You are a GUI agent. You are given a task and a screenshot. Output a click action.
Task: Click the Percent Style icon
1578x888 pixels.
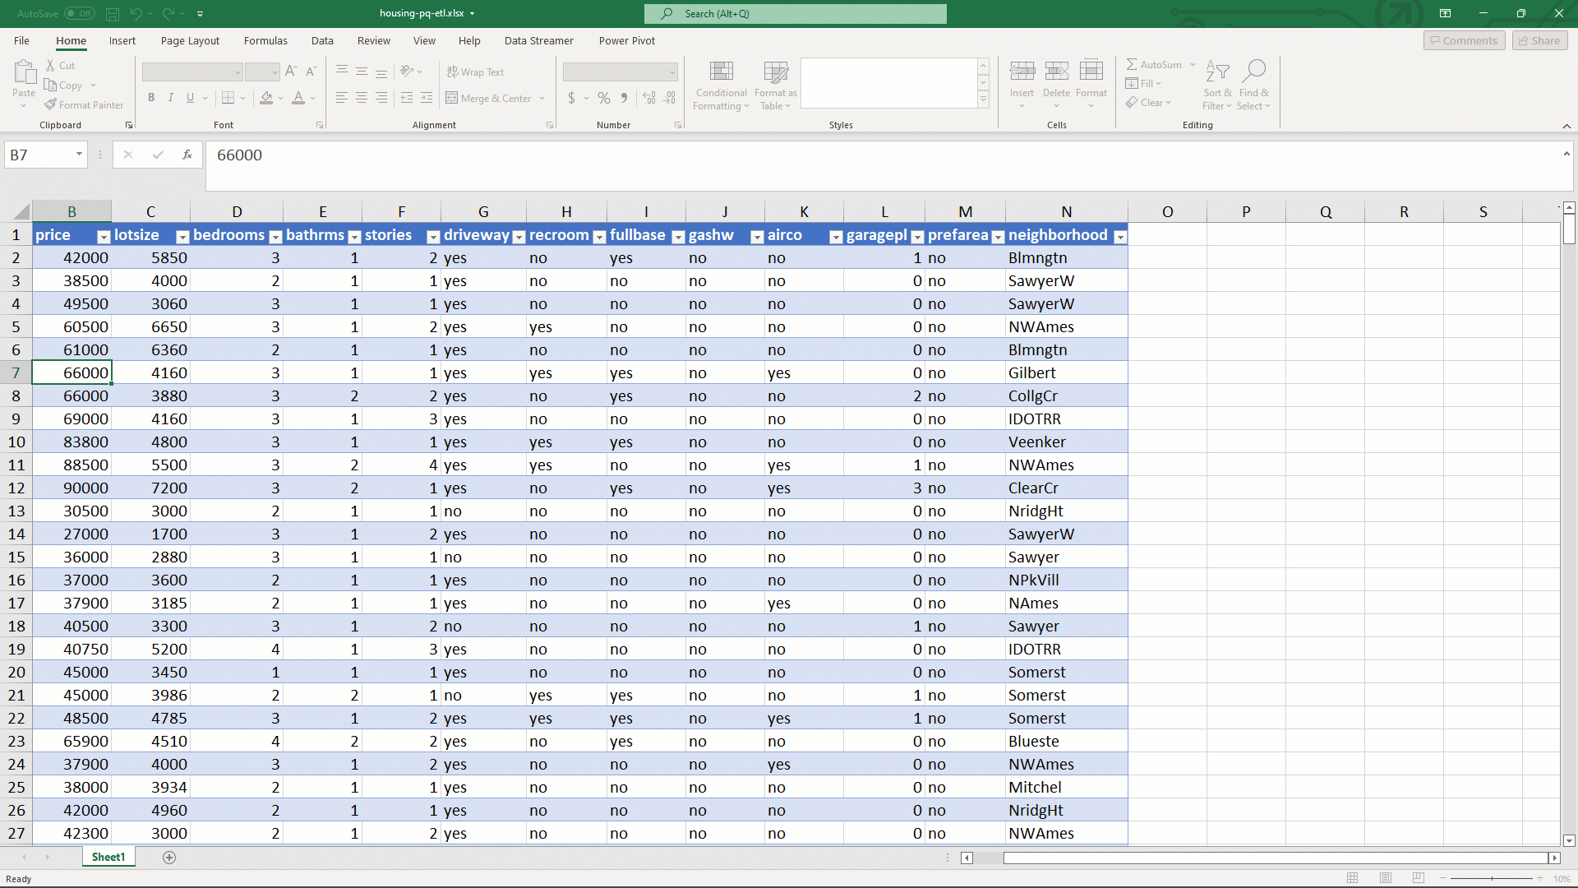(604, 99)
